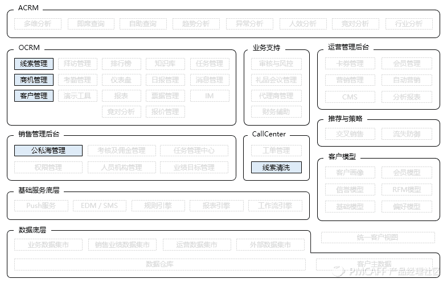Click the Push服务 box
The image size is (447, 283).
click(x=42, y=206)
